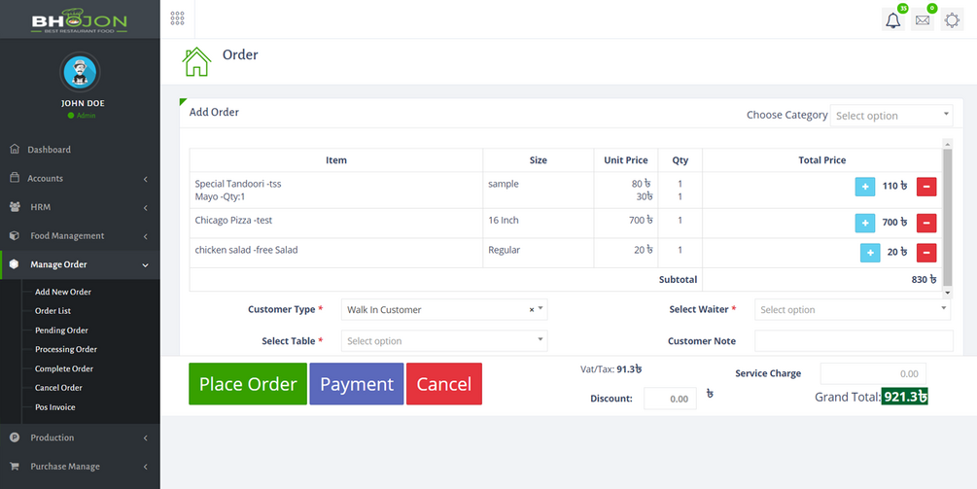Image resolution: width=977 pixels, height=489 pixels.
Task: Open Processing Order page
Action: 66,349
